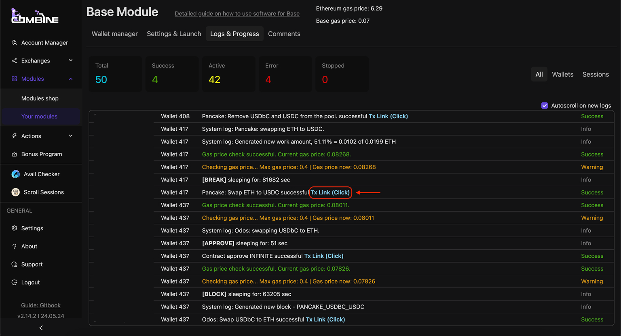Click the Logout icon
Viewport: 621px width, 336px height.
coord(15,282)
